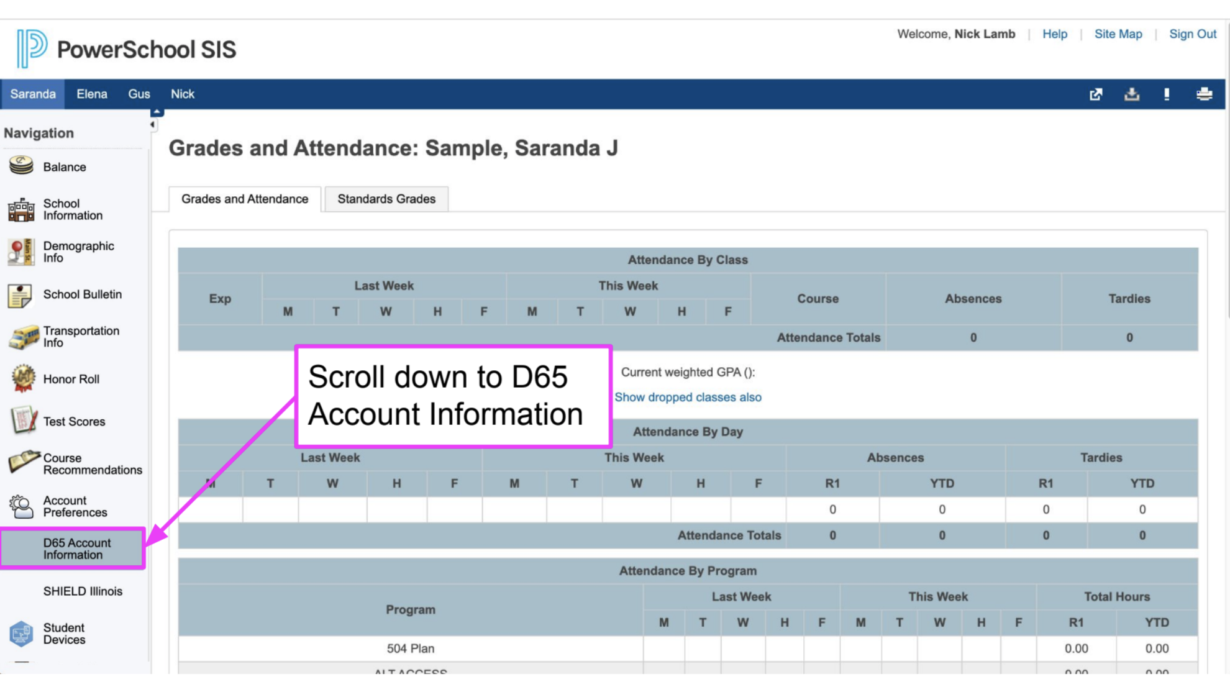Select student tab Gus

point(139,94)
